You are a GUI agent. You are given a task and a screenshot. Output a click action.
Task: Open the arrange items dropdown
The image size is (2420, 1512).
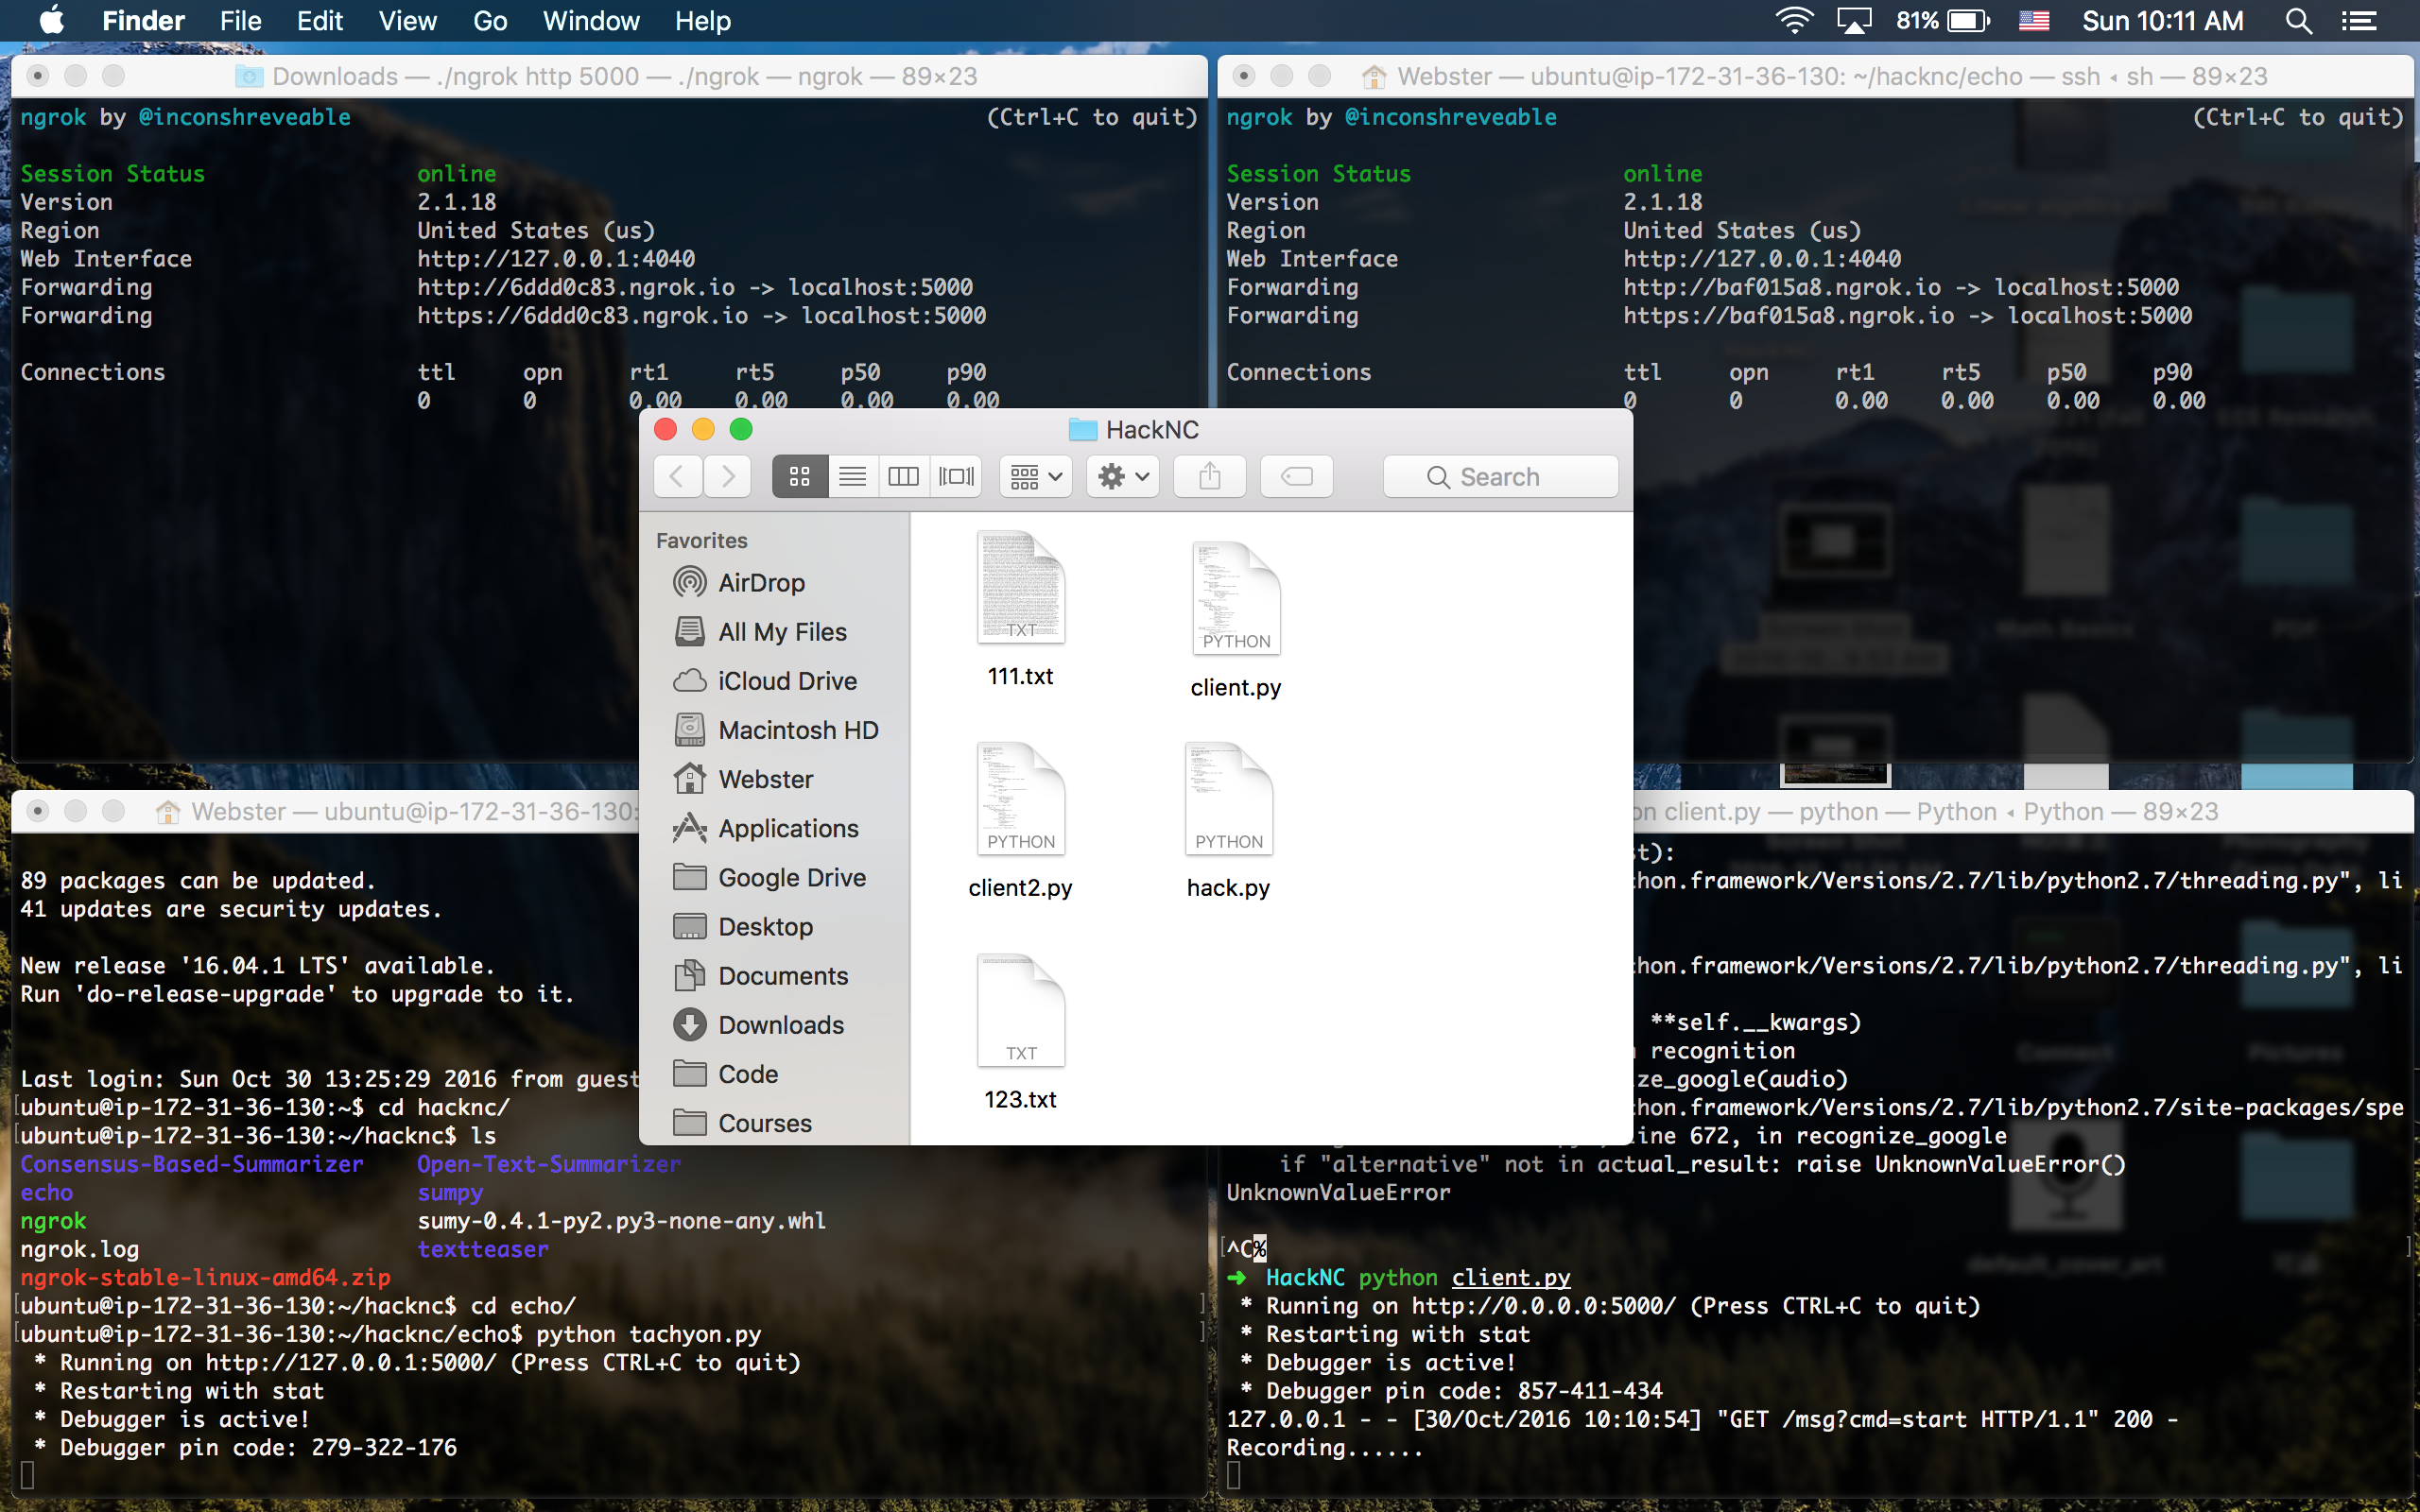tap(1035, 476)
